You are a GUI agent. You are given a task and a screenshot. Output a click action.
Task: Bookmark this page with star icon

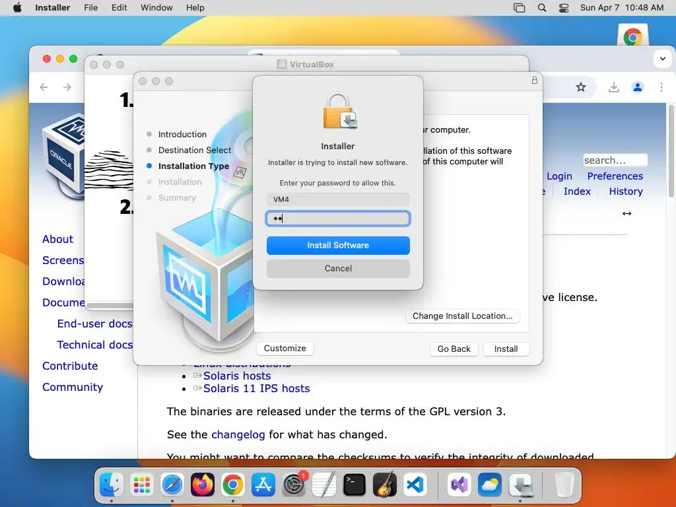pos(581,87)
